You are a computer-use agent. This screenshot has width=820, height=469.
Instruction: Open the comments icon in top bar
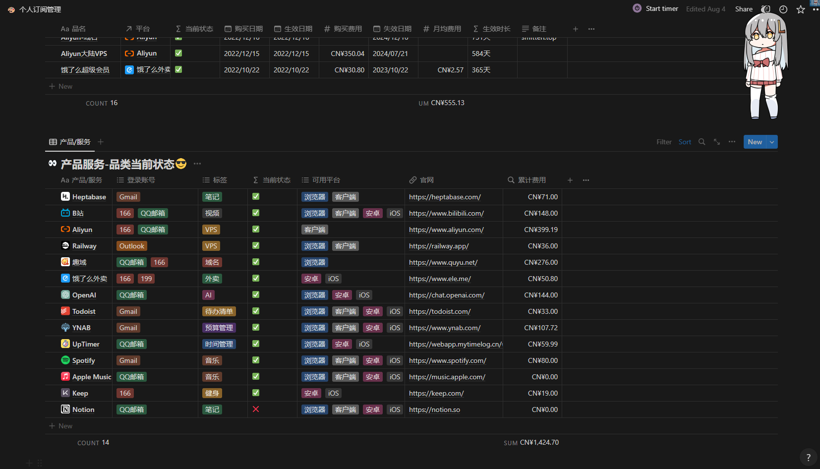[766, 9]
